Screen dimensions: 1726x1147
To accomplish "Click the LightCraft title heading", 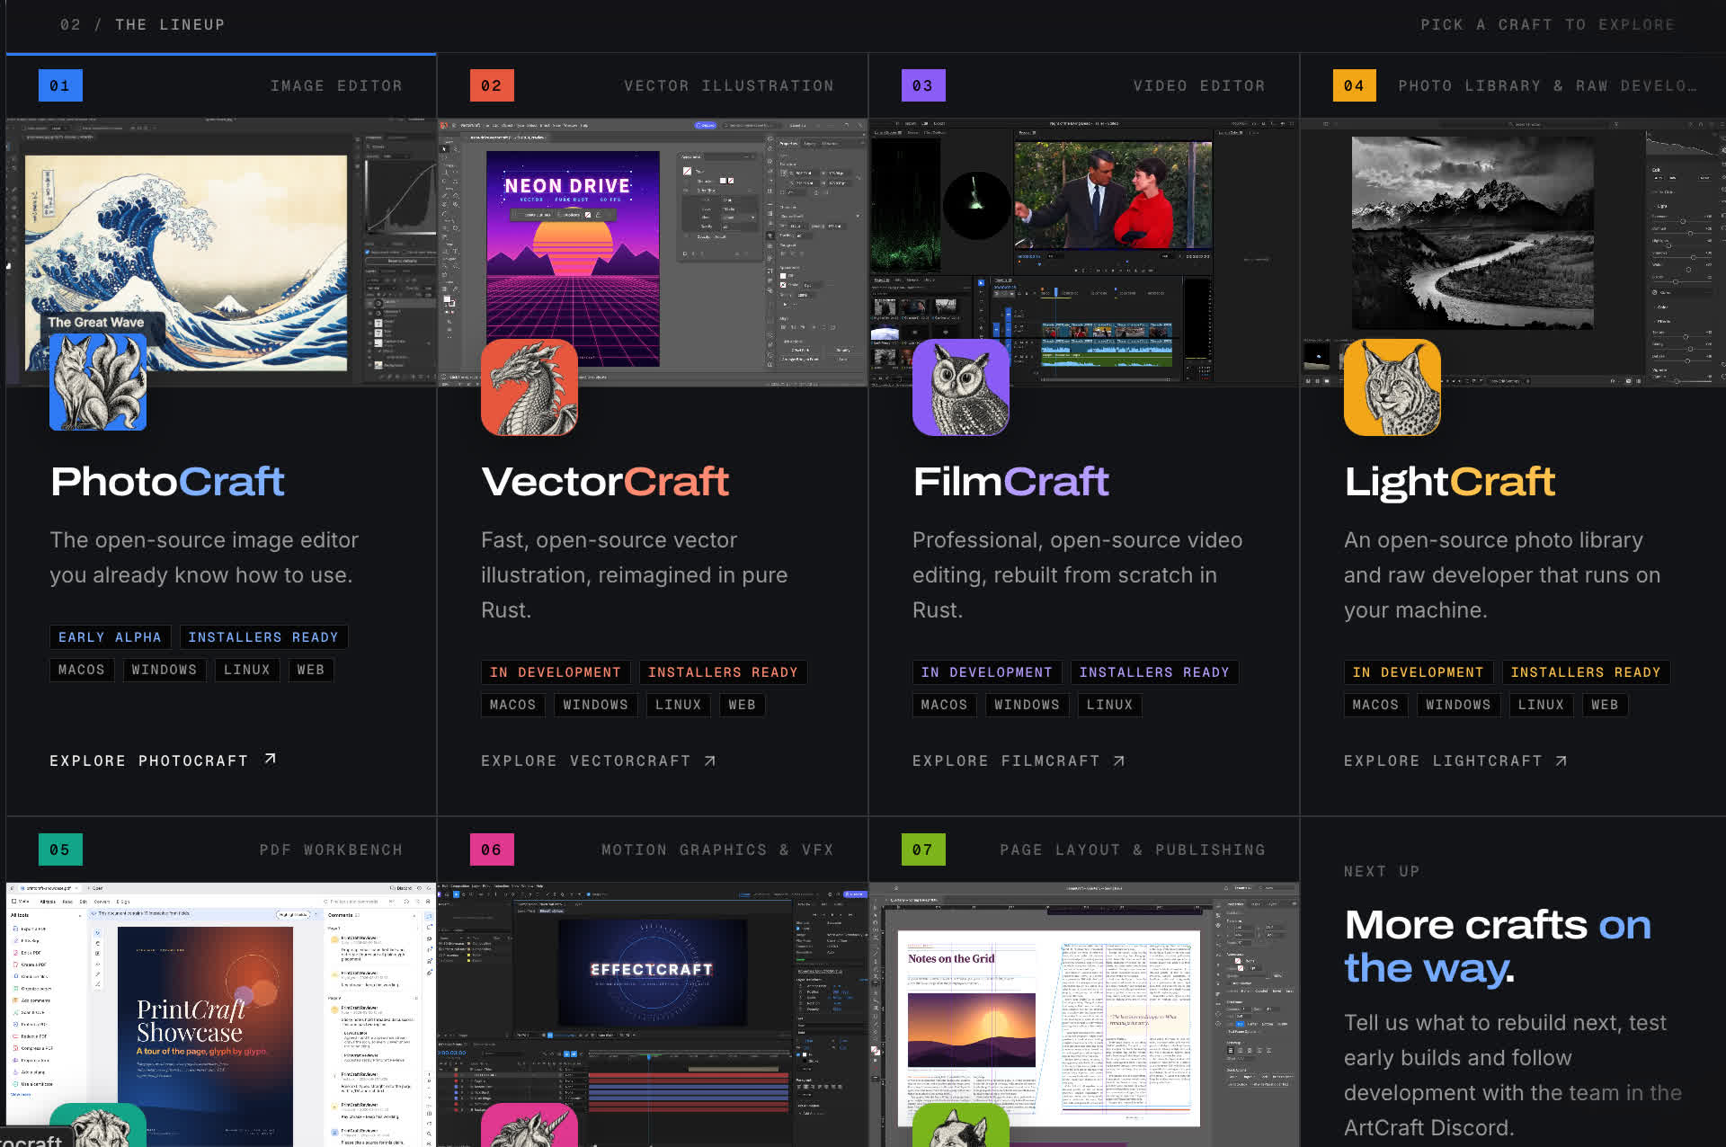I will (x=1450, y=483).
